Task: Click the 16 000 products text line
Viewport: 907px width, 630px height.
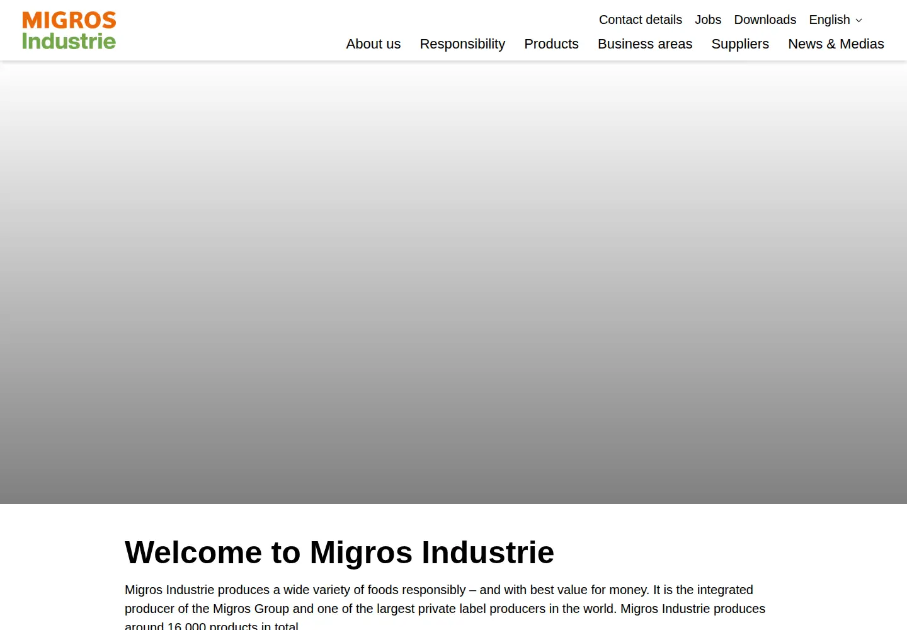Action: point(212,626)
